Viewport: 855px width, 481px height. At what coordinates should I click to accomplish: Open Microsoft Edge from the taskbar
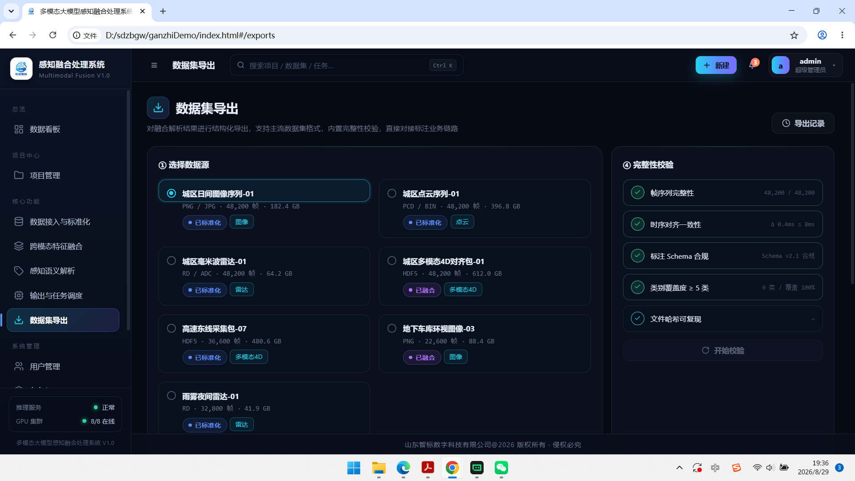pos(403,468)
